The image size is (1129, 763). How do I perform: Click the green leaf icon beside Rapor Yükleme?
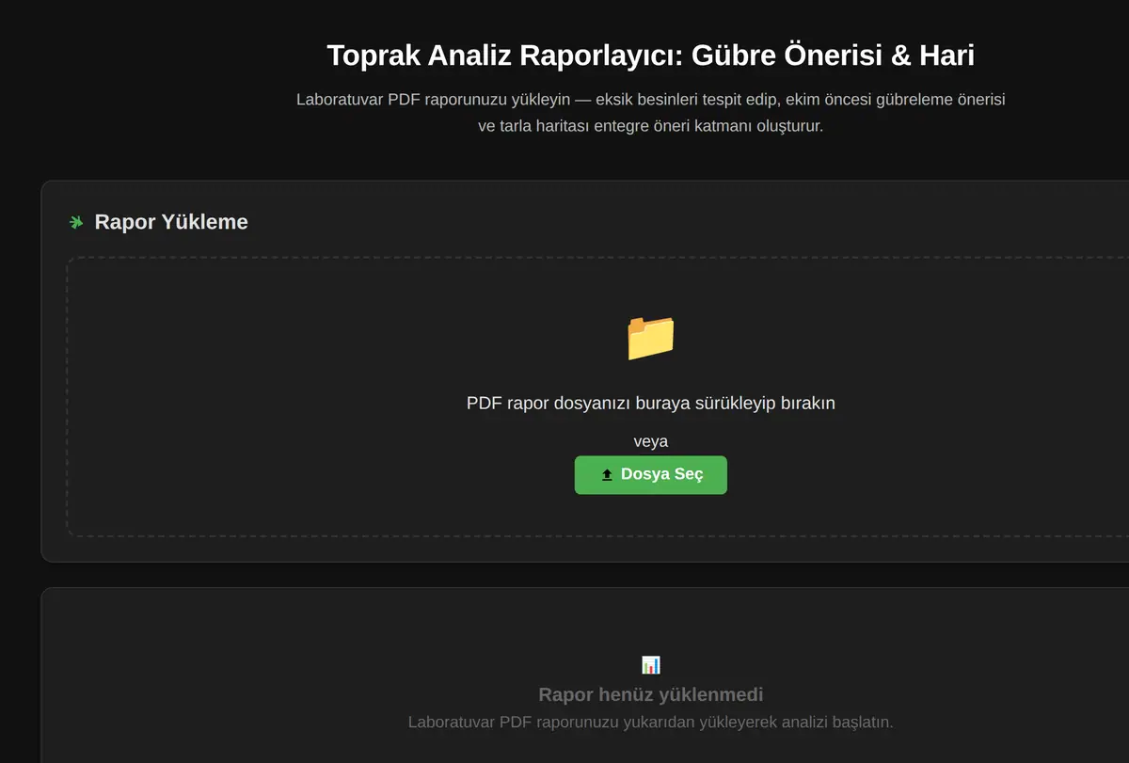coord(76,223)
